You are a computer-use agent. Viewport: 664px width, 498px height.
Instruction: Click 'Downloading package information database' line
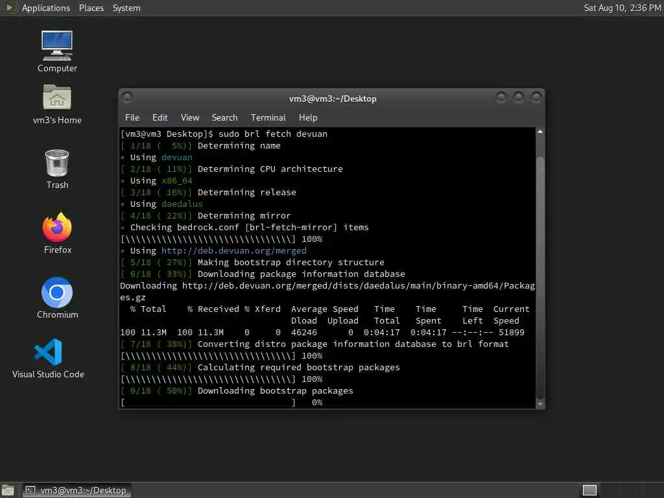[301, 274]
